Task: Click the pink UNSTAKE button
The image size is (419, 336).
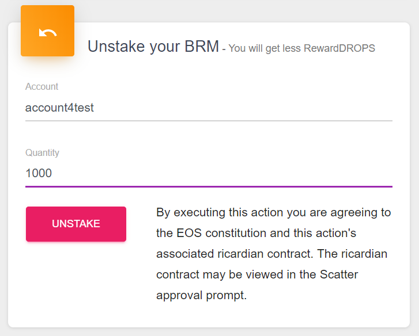Action: [x=76, y=224]
